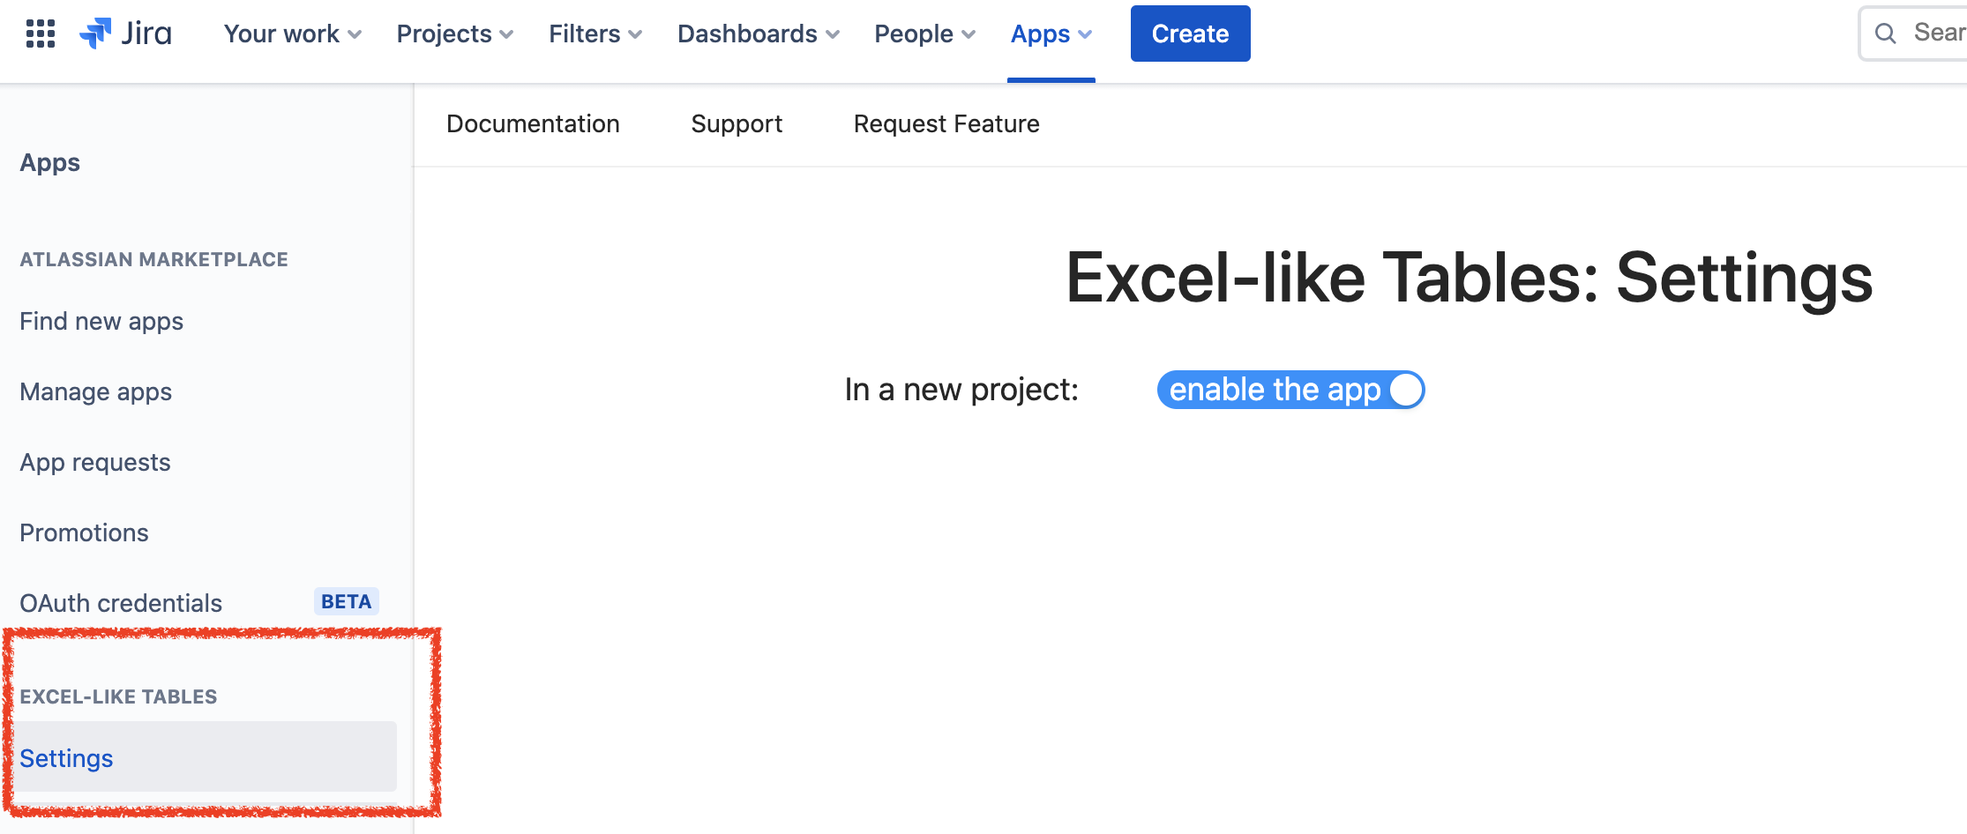Viewport: 1967px width, 834px height.
Task: Go to the Support tab
Action: [x=737, y=123]
